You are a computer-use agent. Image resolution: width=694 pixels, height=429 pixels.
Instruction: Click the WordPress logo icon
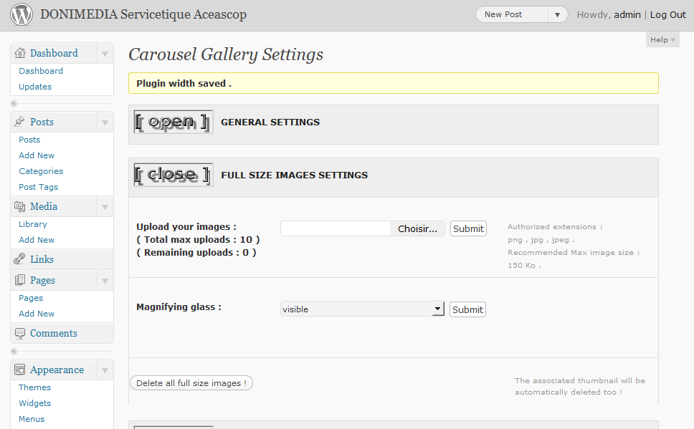click(22, 14)
